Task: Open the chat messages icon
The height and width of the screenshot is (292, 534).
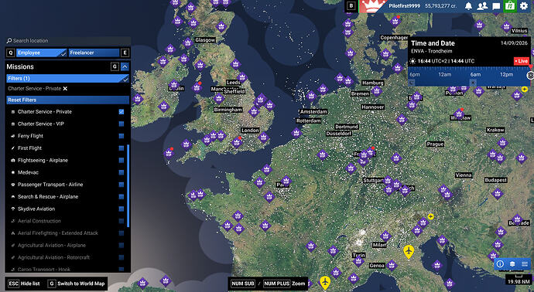Action: pos(496,6)
